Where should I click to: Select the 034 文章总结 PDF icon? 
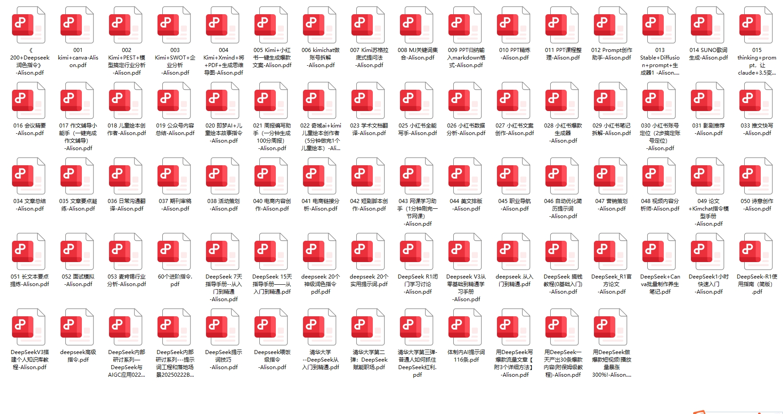pos(28,176)
